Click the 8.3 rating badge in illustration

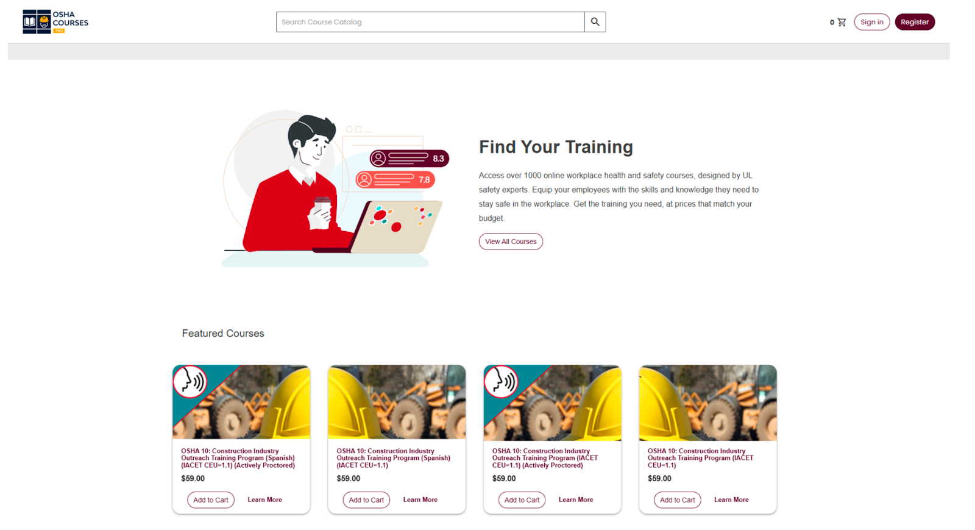click(409, 159)
